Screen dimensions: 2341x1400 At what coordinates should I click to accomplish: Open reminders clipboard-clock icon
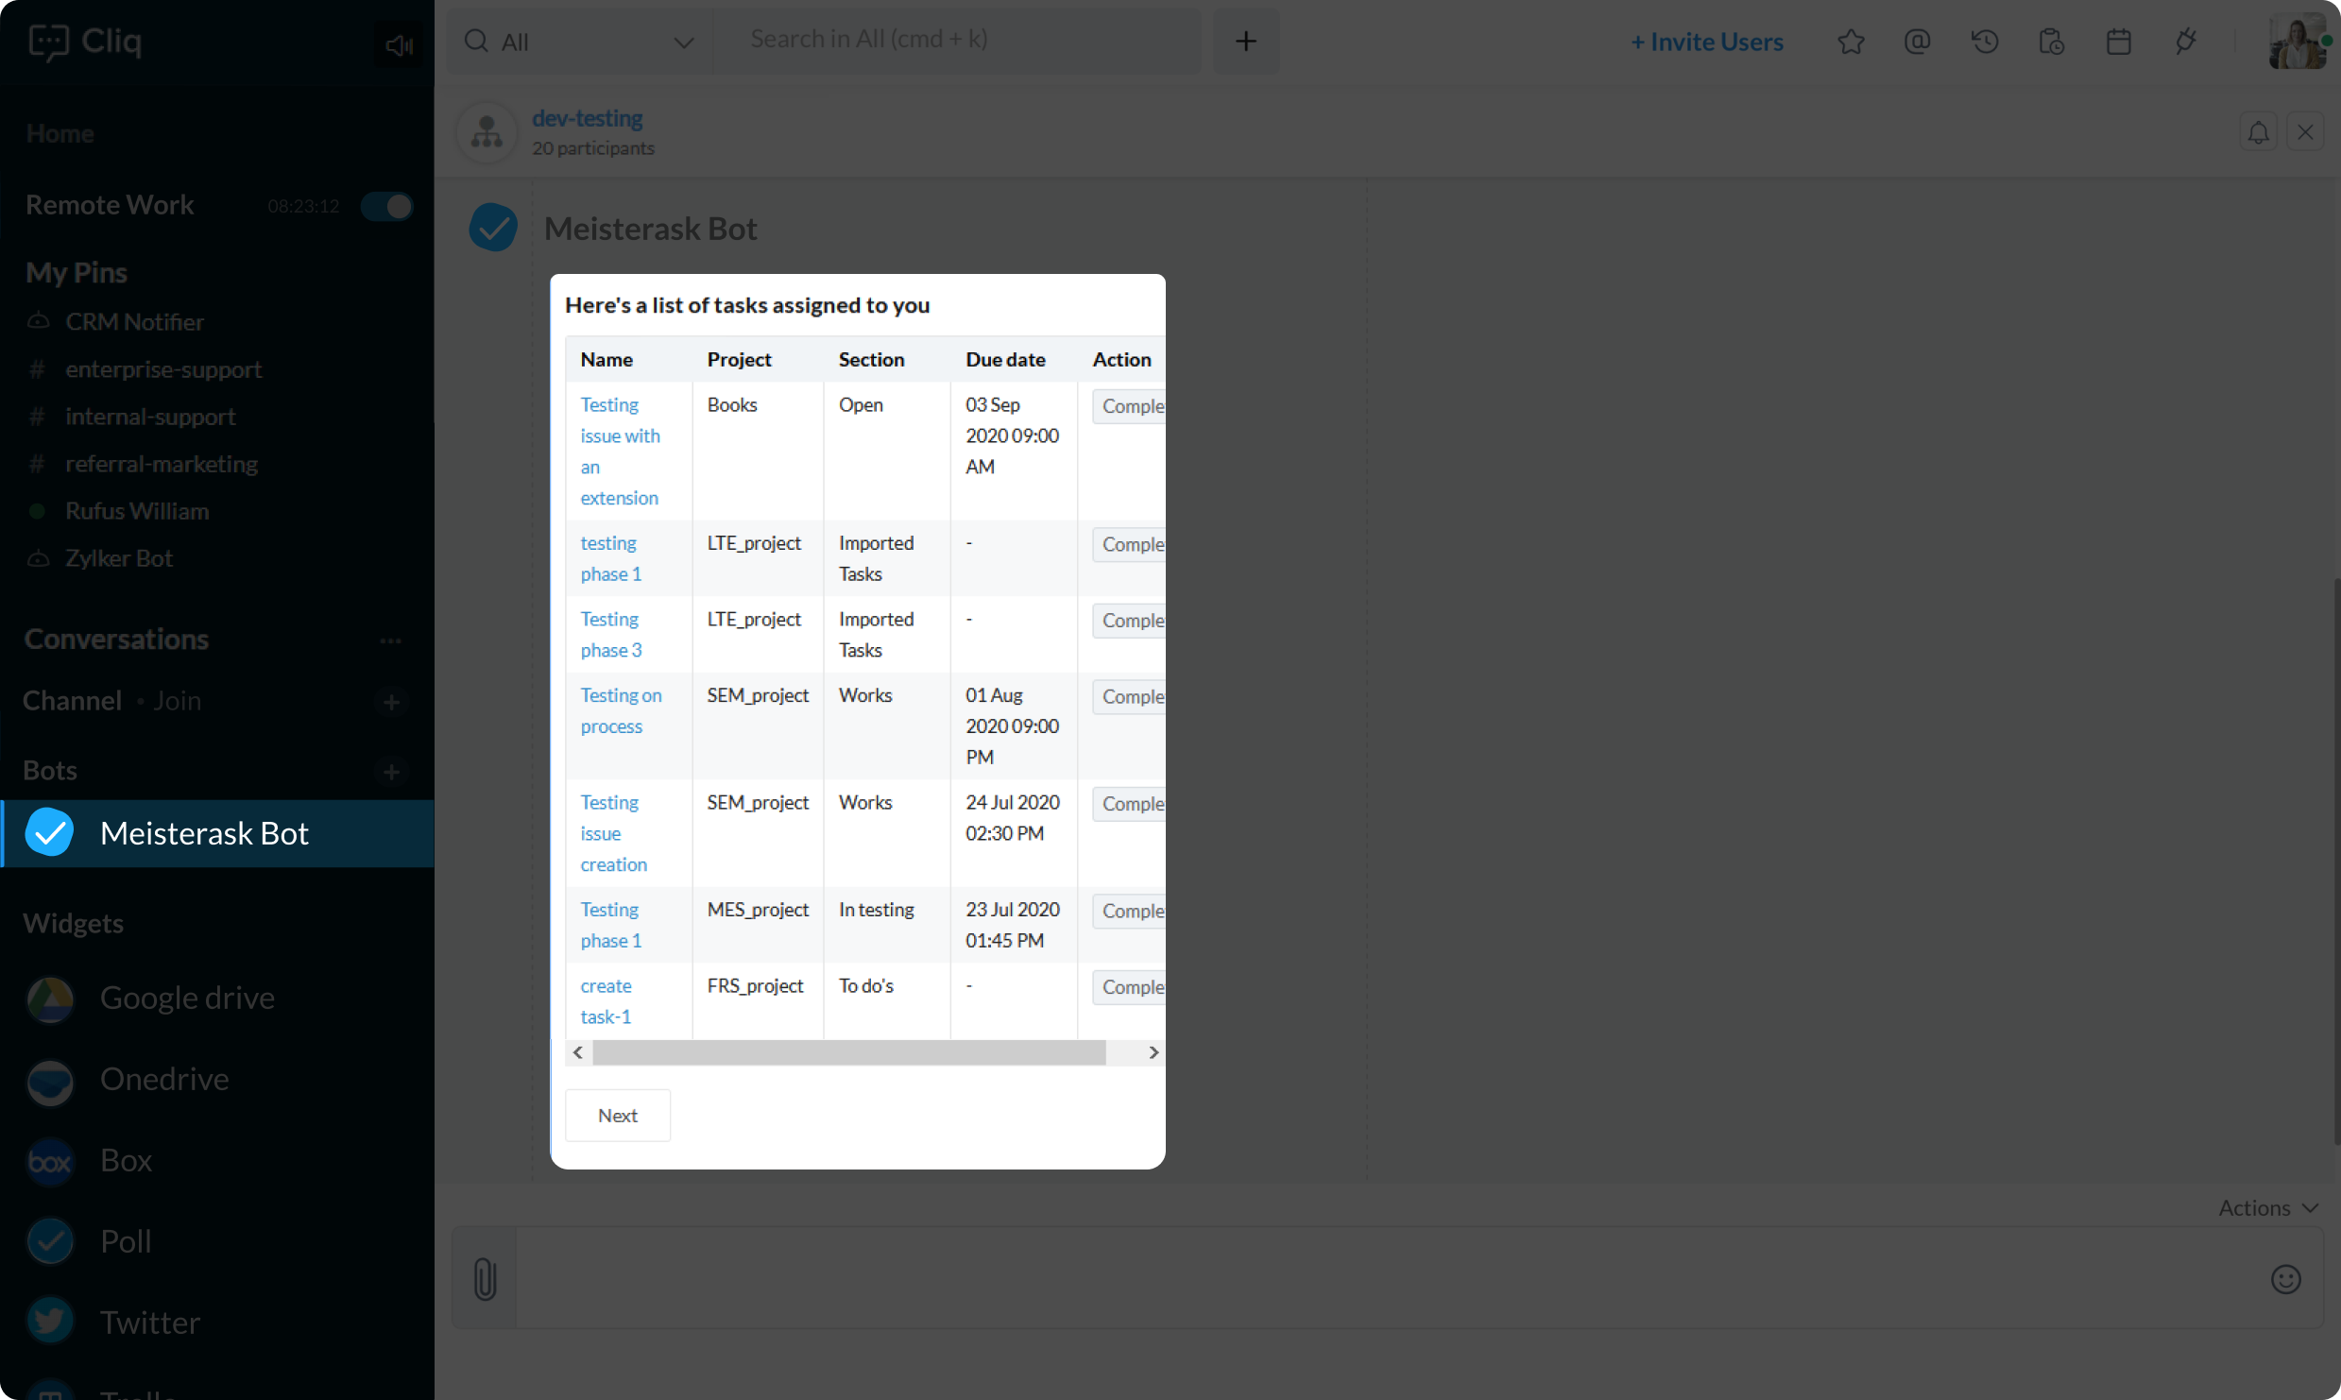[x=2051, y=42]
